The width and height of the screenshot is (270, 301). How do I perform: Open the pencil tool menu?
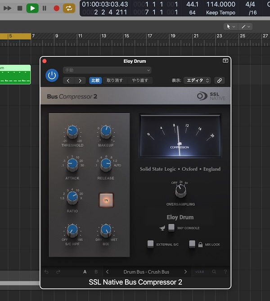point(246,27)
